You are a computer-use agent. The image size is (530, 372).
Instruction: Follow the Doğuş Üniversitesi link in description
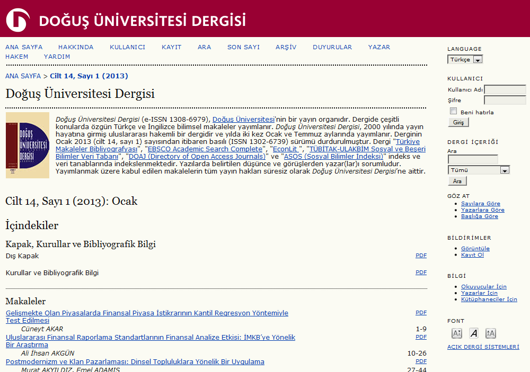tap(243, 120)
